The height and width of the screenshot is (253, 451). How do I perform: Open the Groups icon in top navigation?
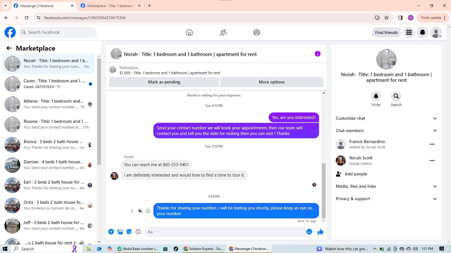point(257,32)
